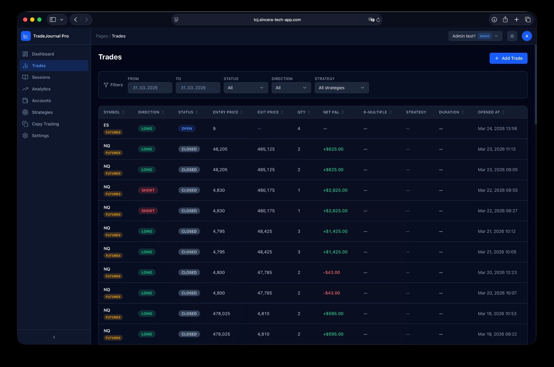Select Trades in the sidebar navigation
This screenshot has height=367, width=554.
pos(38,65)
